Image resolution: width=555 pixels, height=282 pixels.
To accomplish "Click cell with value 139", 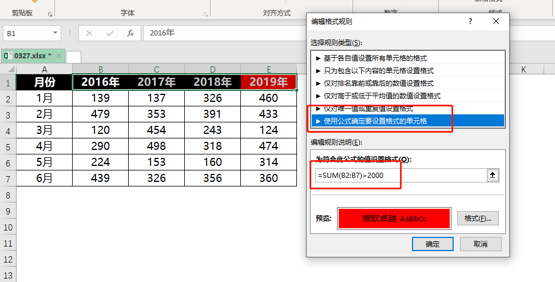I will (x=101, y=98).
